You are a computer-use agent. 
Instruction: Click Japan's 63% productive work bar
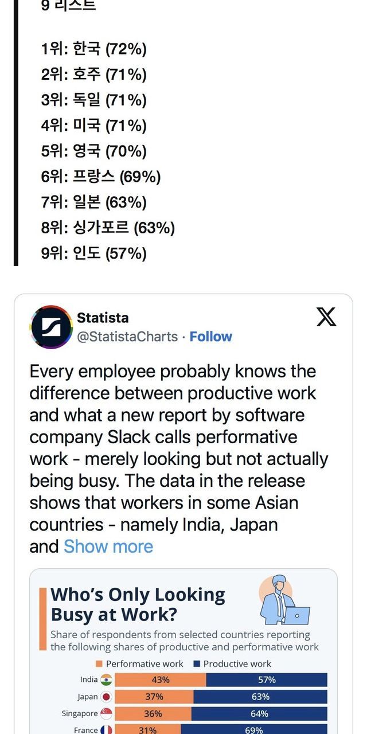(x=260, y=697)
